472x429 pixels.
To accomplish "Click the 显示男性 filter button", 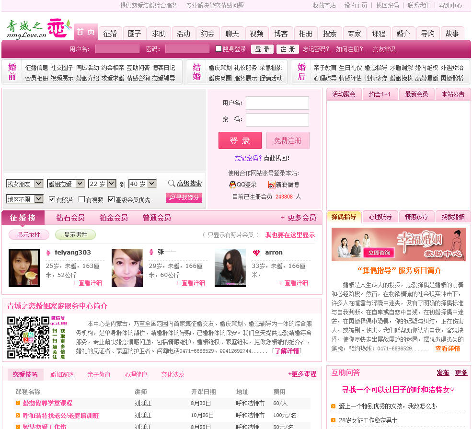I will click(x=75, y=235).
